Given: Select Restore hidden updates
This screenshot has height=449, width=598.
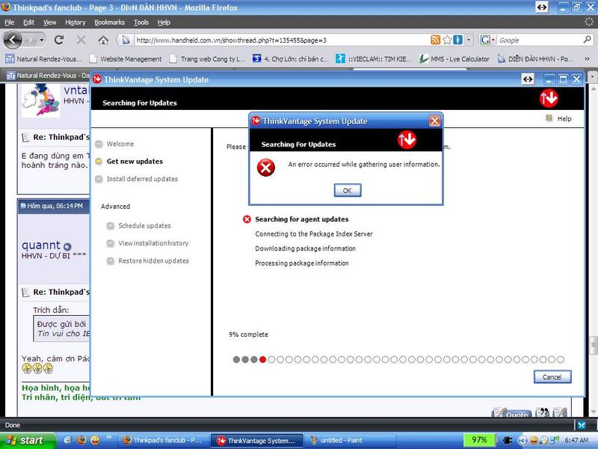Looking at the screenshot, I should coord(152,261).
